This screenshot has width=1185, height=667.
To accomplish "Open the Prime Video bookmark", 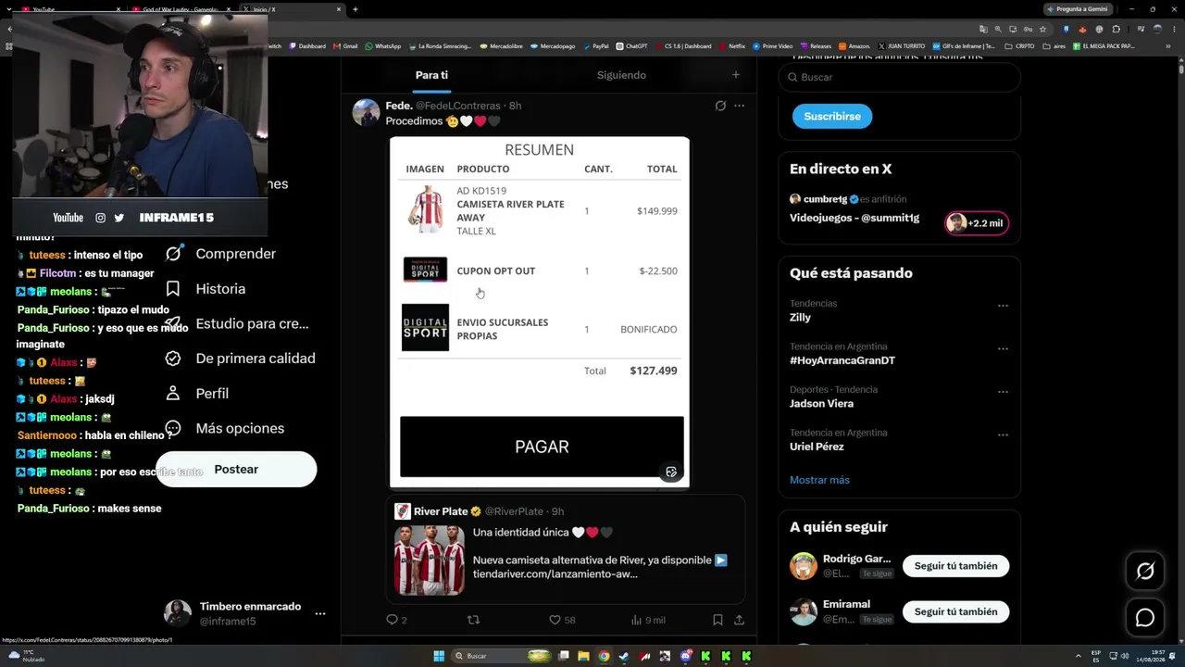I will point(773,46).
